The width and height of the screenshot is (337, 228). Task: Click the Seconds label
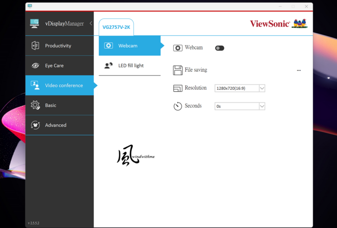(193, 106)
